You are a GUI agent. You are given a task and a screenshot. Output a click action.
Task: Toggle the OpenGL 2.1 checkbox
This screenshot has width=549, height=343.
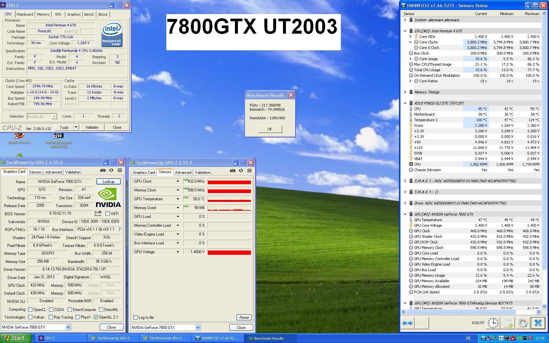point(96,317)
